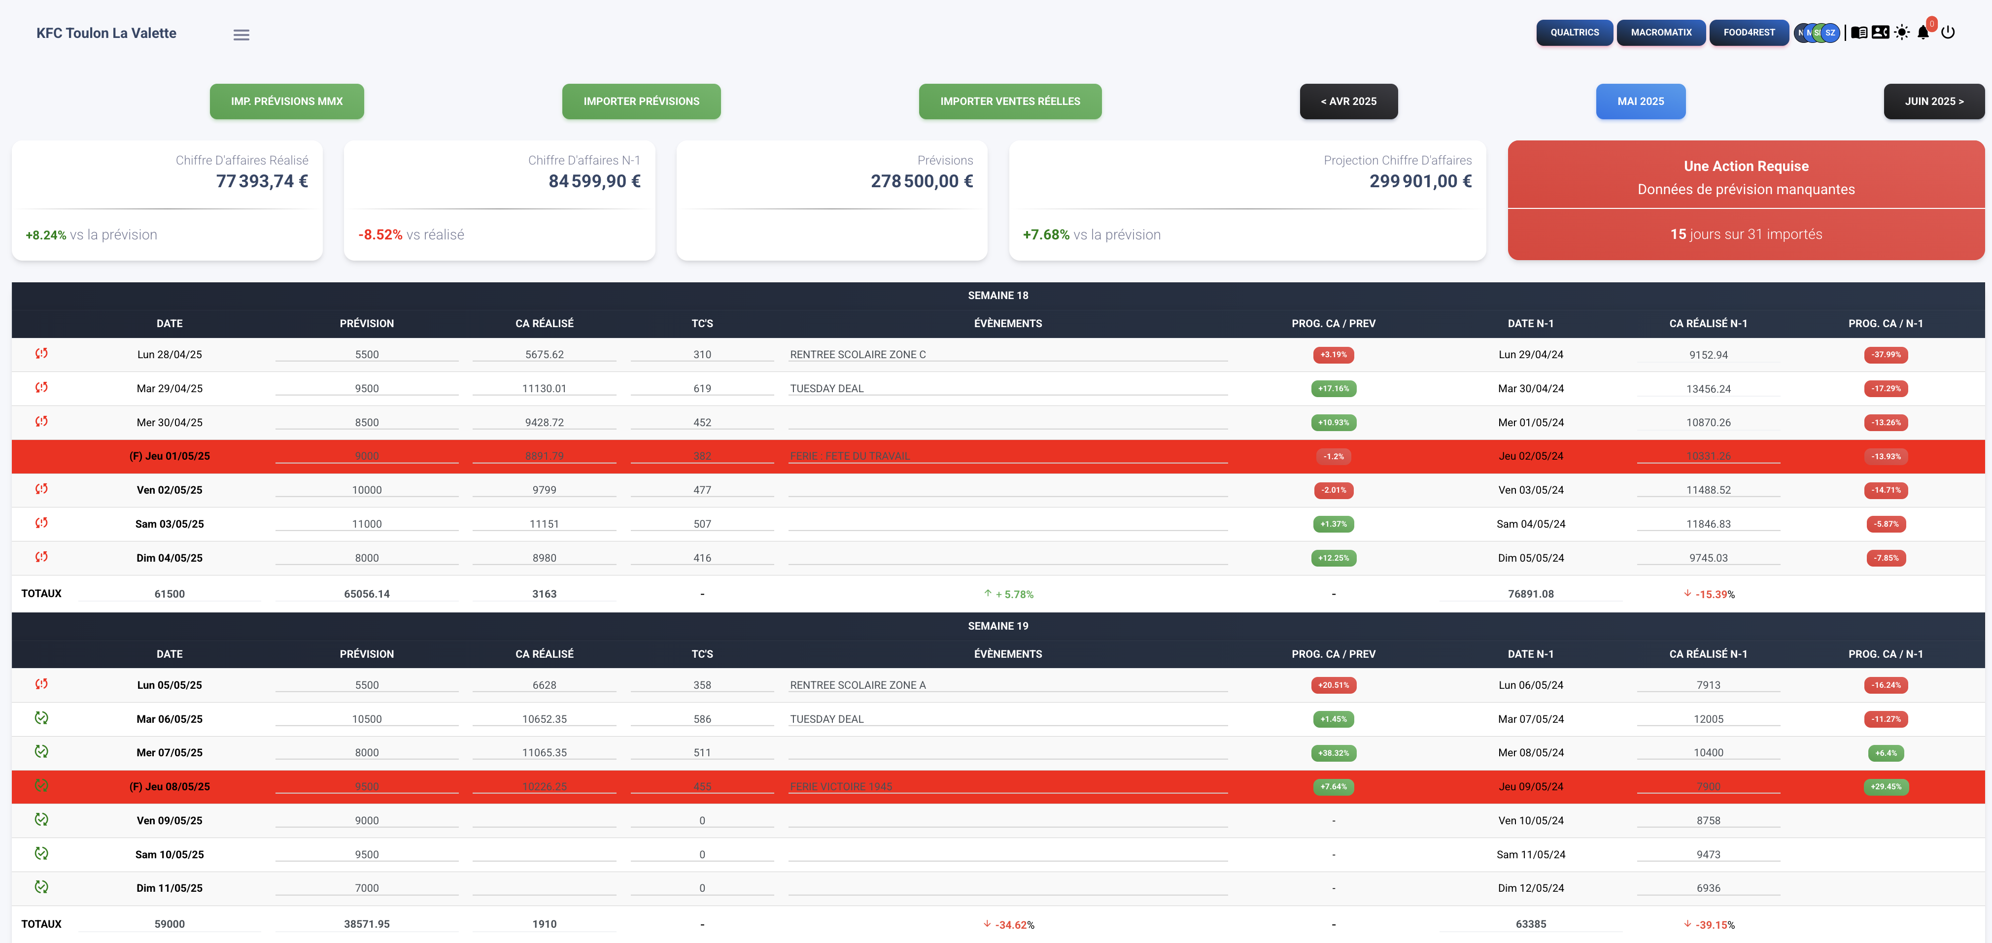1992x943 pixels.
Task: Click the +17.16% badge for Mar 29/04/25
Action: point(1333,389)
